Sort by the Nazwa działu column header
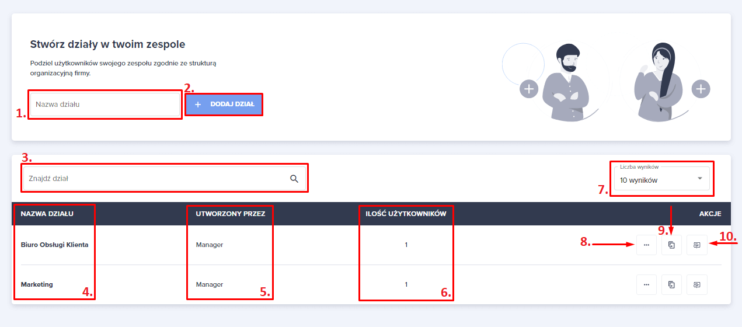 click(x=48, y=214)
